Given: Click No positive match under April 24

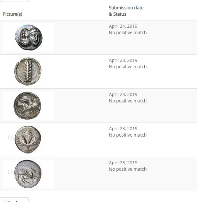Looking at the screenshot, I should [128, 33].
